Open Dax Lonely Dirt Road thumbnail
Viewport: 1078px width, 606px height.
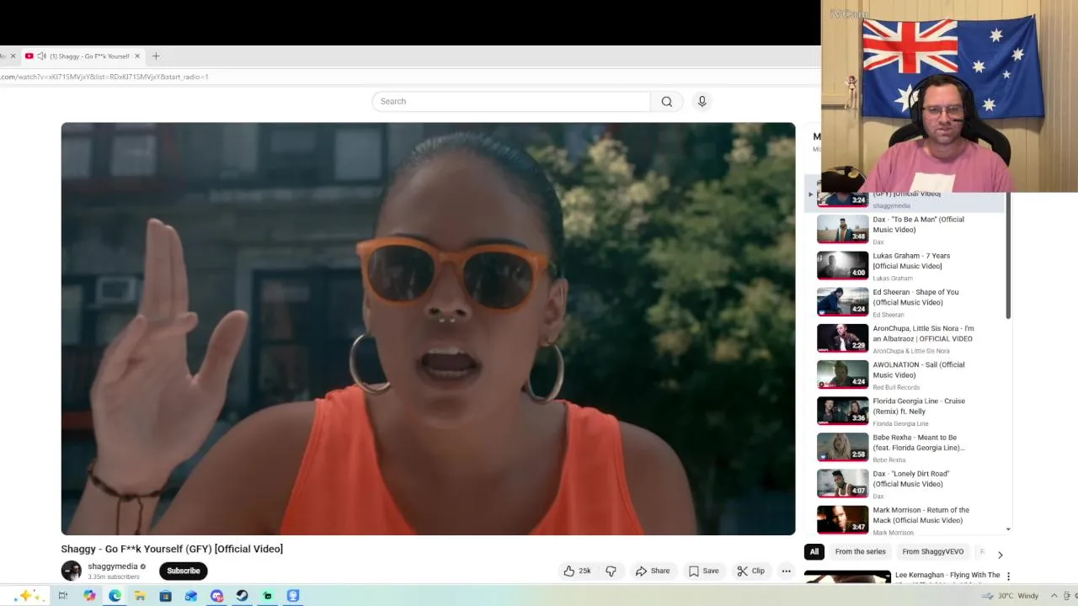click(842, 483)
